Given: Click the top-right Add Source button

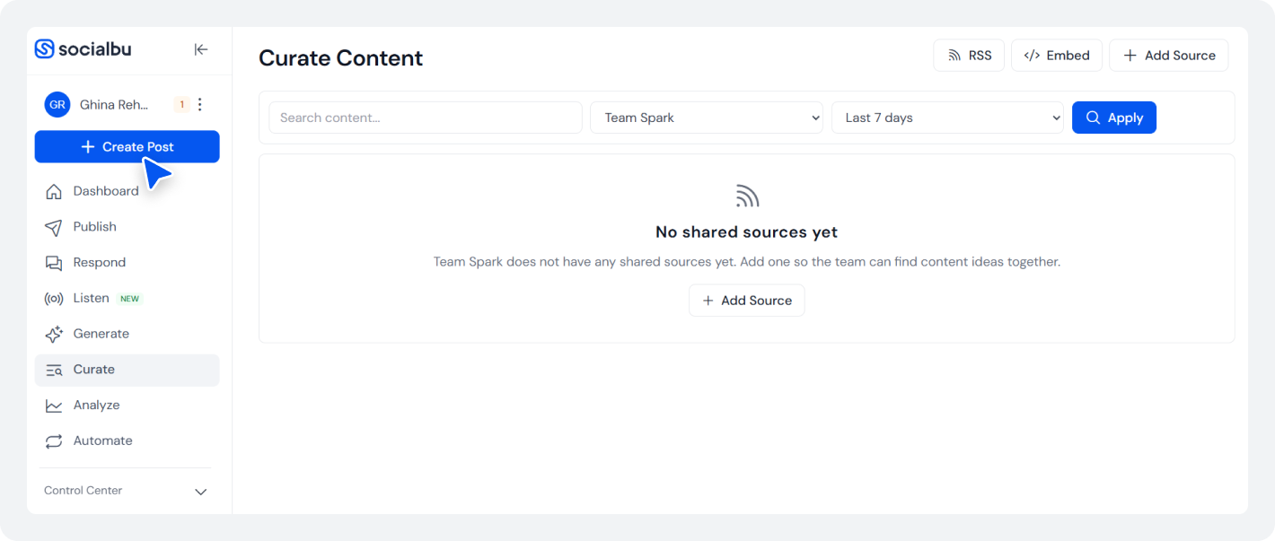Looking at the screenshot, I should [x=1169, y=56].
